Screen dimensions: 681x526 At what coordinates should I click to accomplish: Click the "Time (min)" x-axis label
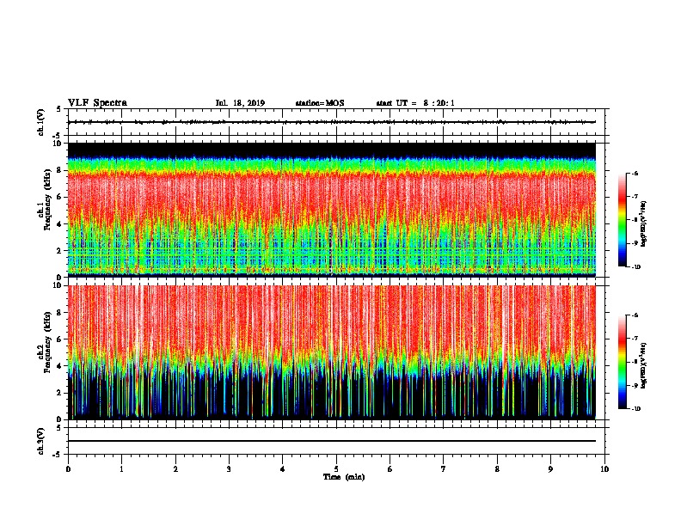click(344, 477)
